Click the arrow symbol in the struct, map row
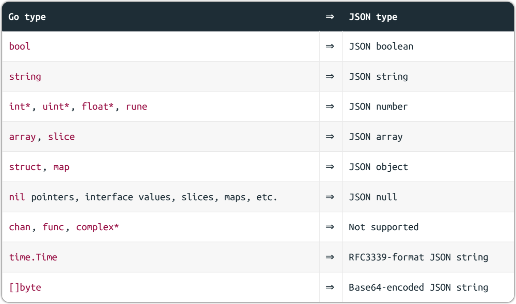The image size is (516, 304). coord(330,167)
